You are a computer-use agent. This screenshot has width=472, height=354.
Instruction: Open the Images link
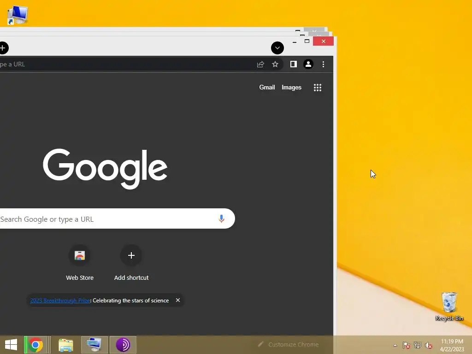click(x=291, y=87)
